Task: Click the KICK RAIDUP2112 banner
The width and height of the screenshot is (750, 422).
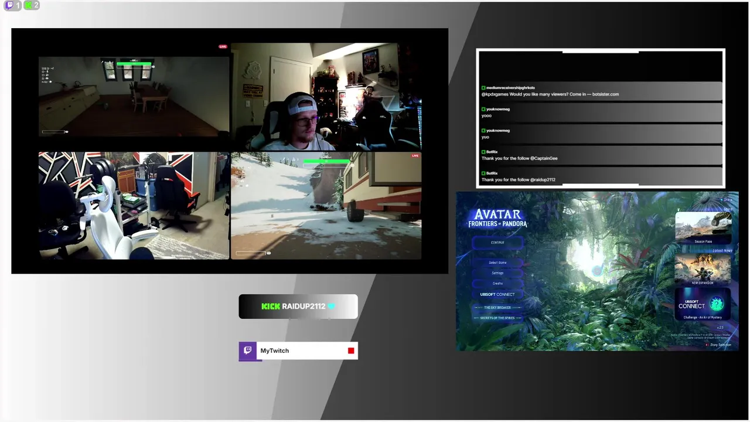Action: (298, 307)
